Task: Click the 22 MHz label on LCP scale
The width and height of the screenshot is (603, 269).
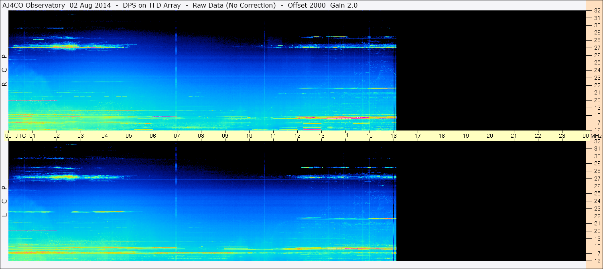Action: point(597,216)
